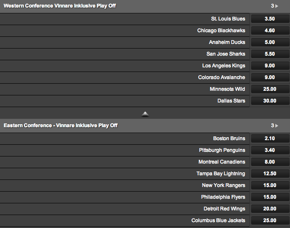Select Chicago Blackhawks odds 4.60
Screen dimensions: 290x228
pos(270,31)
